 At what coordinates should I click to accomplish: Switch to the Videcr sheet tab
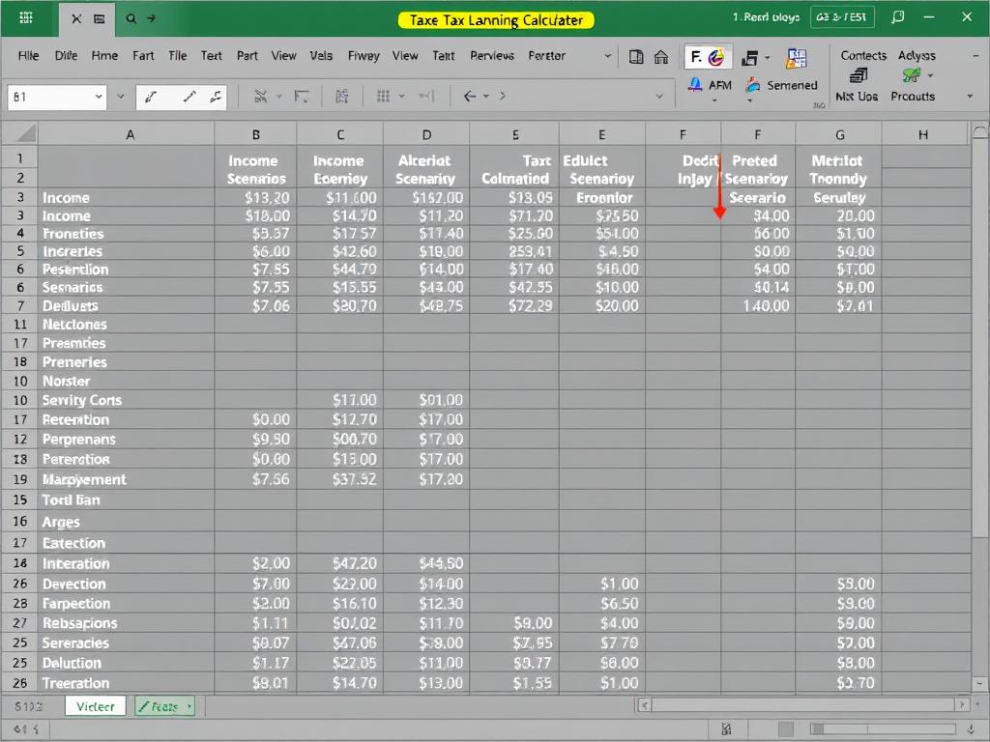[x=95, y=706]
